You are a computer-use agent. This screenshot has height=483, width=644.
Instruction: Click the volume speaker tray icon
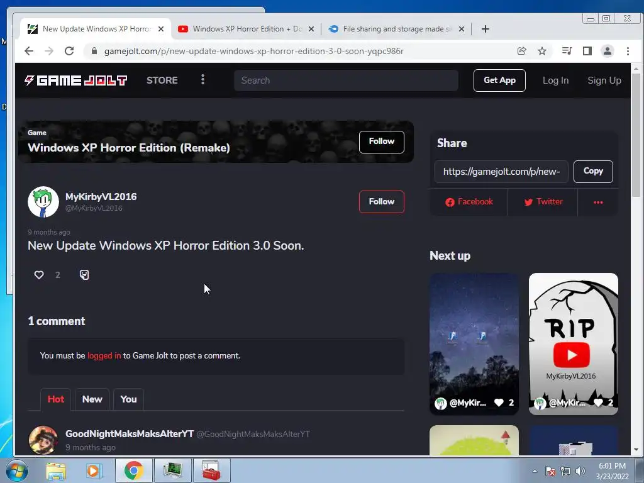pyautogui.click(x=580, y=471)
